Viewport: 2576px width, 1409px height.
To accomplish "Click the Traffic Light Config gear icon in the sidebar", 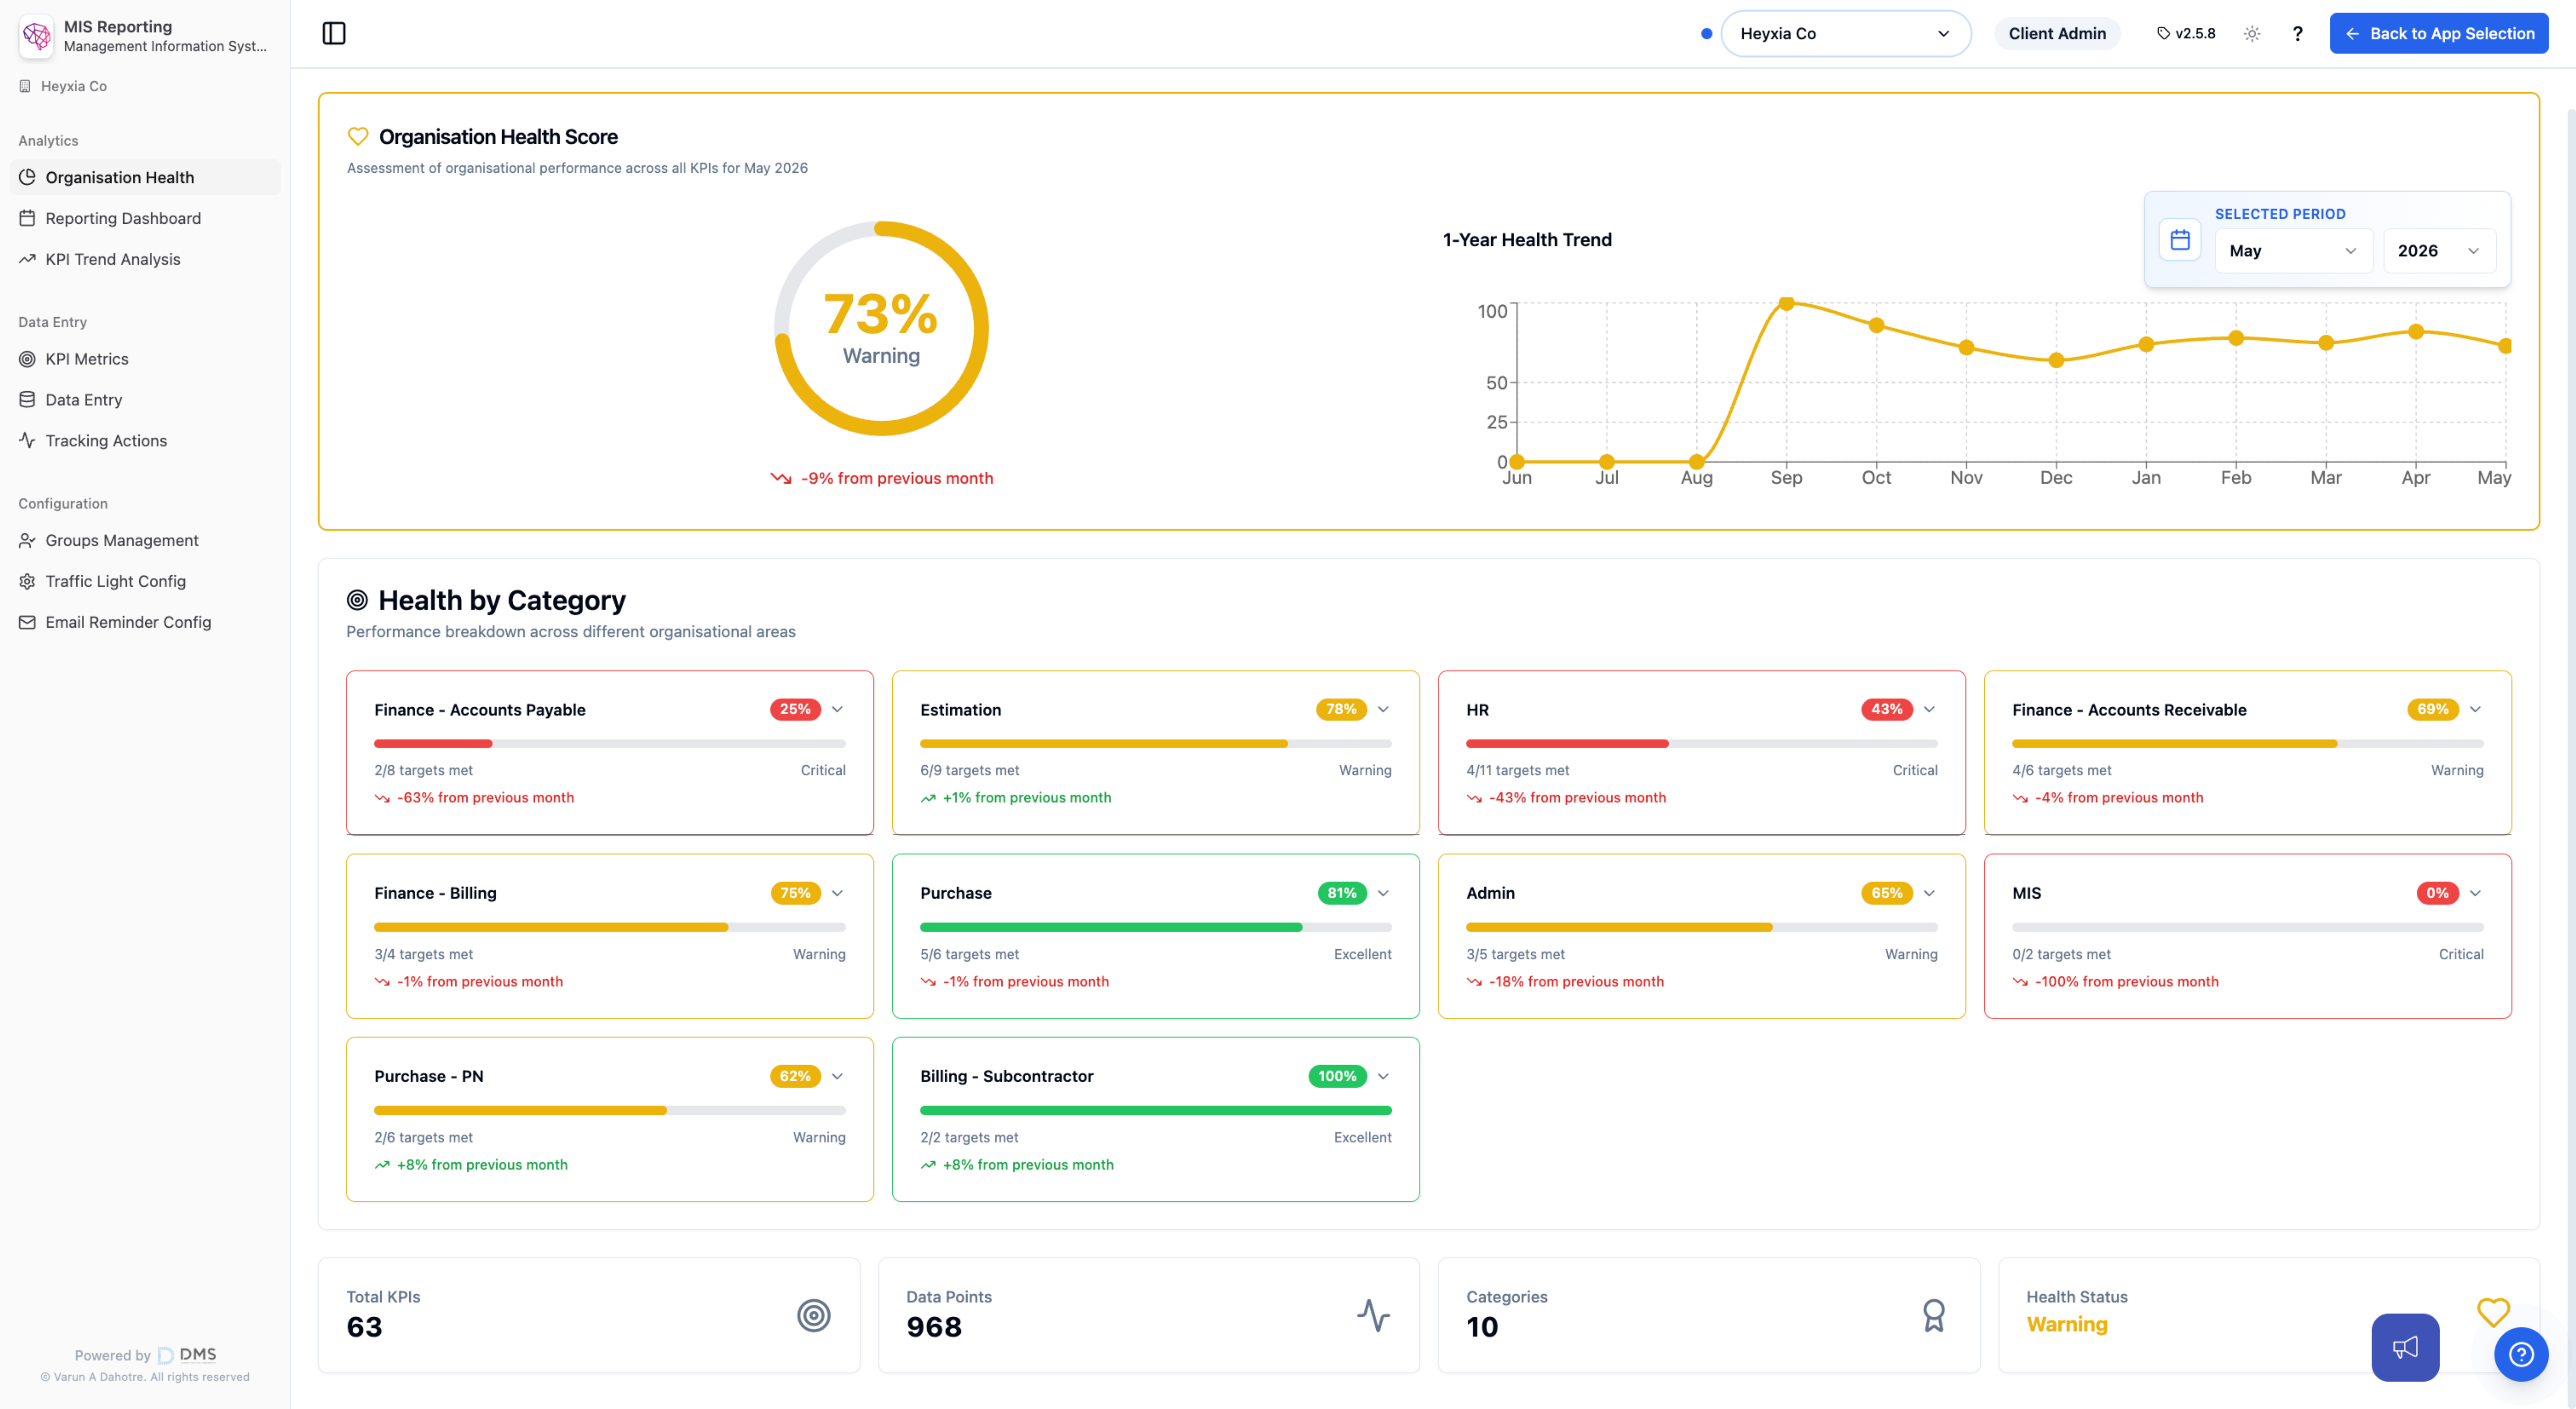I will coord(27,581).
